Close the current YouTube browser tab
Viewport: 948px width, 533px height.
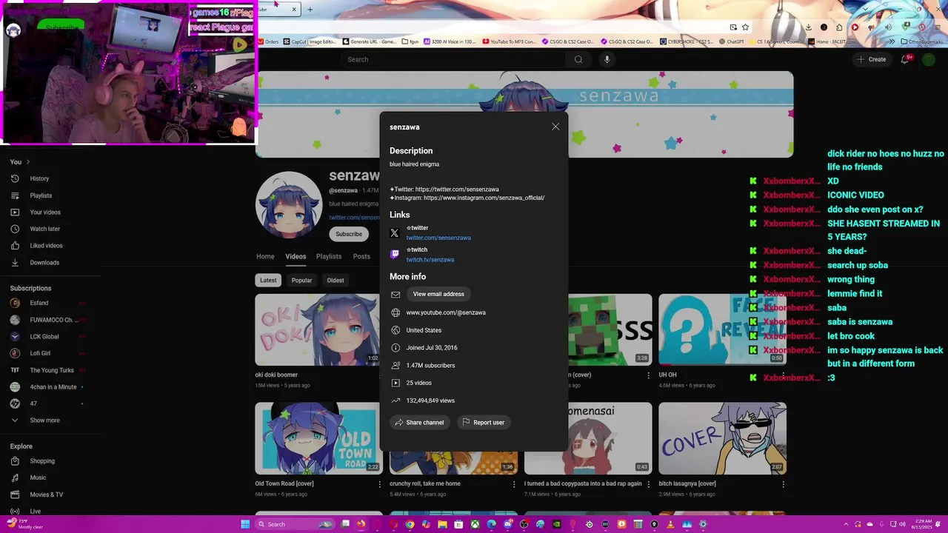tap(294, 10)
